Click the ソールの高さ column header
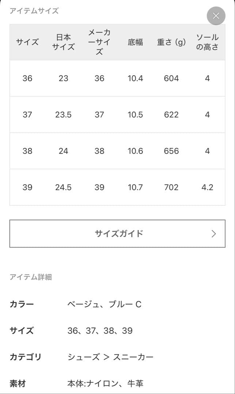The width and height of the screenshot is (235, 394). coord(207,42)
